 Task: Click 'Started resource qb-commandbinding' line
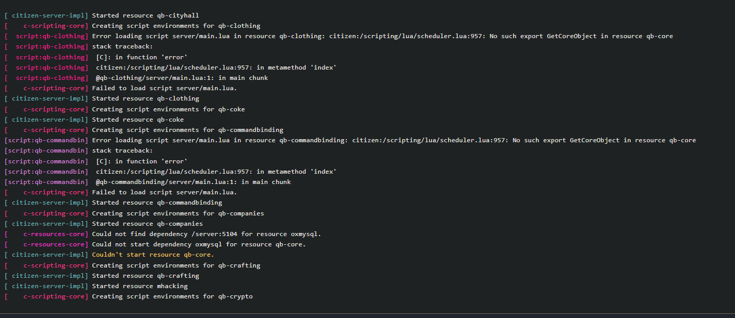(113, 203)
